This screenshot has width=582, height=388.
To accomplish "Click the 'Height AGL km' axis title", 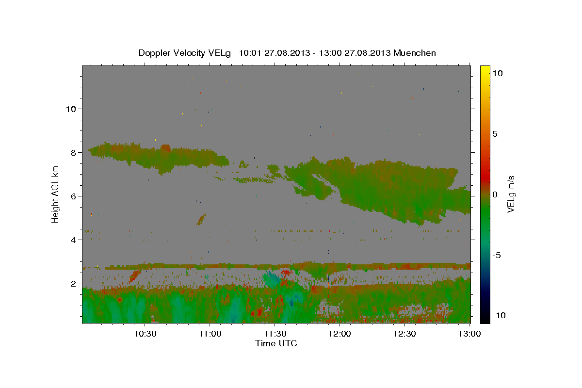I will click(56, 194).
